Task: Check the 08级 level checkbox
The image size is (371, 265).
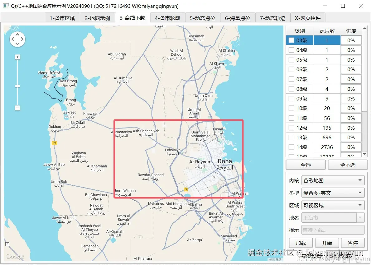Action: point(291,89)
